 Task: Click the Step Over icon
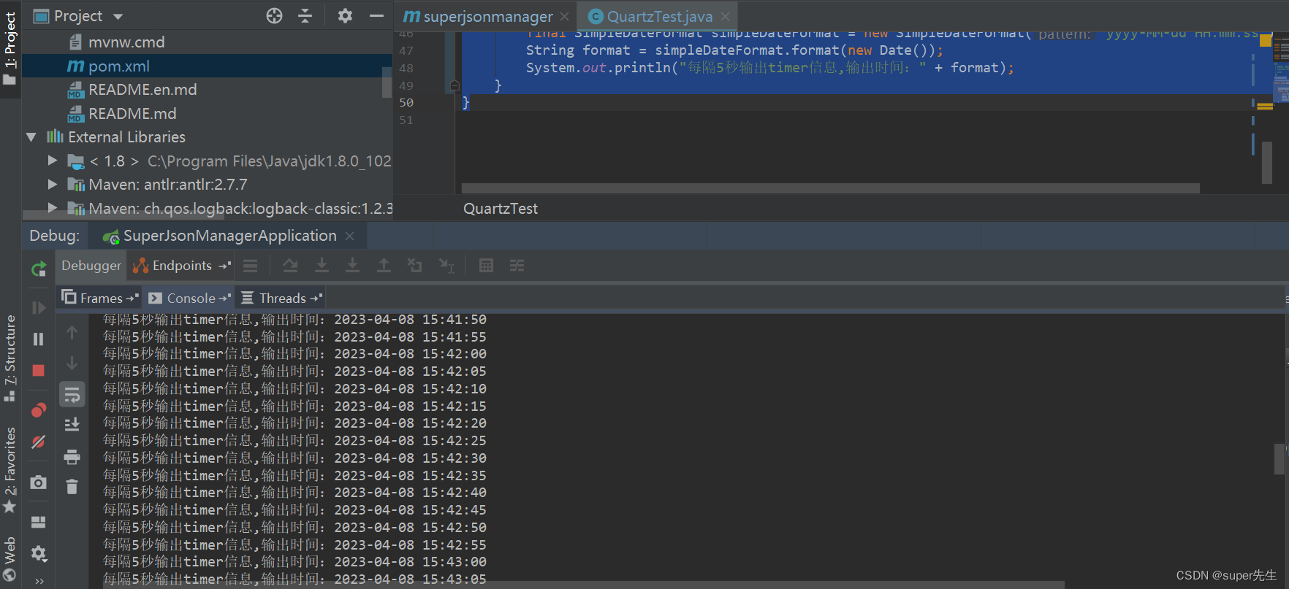click(290, 266)
